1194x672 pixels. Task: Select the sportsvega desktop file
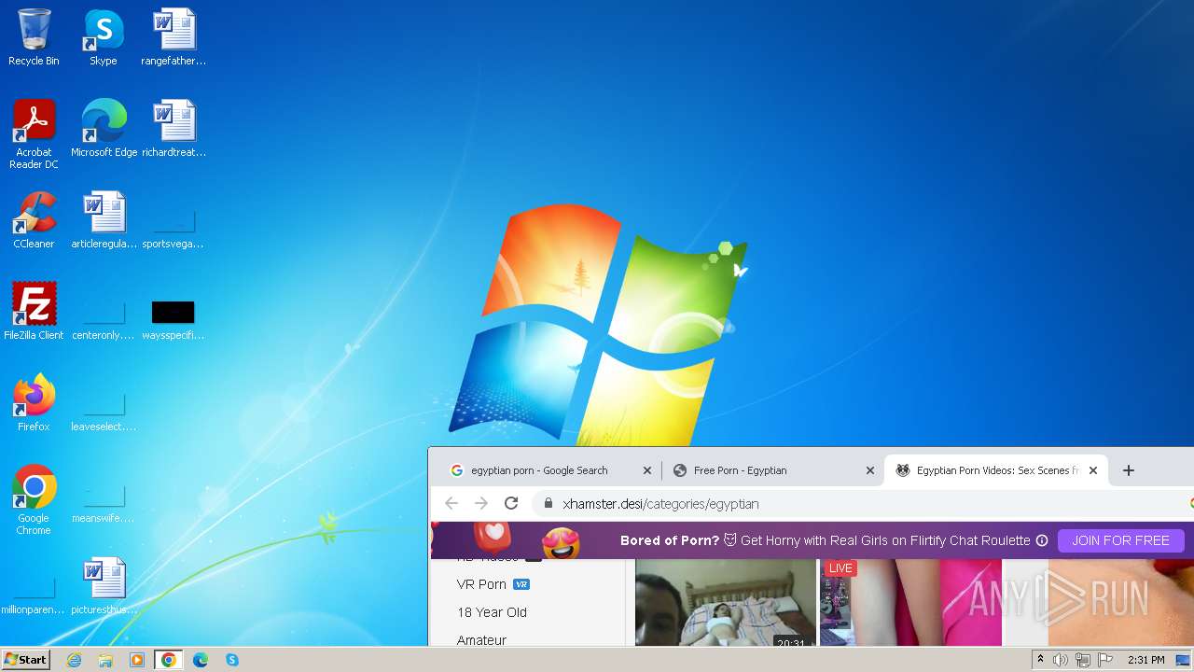(174, 229)
